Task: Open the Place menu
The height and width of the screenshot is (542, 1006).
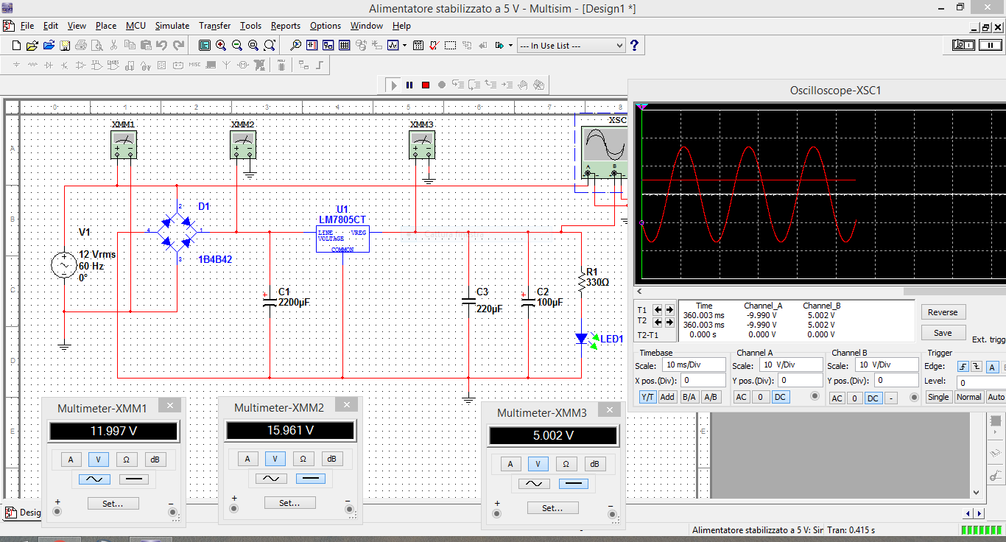Action: click(106, 26)
